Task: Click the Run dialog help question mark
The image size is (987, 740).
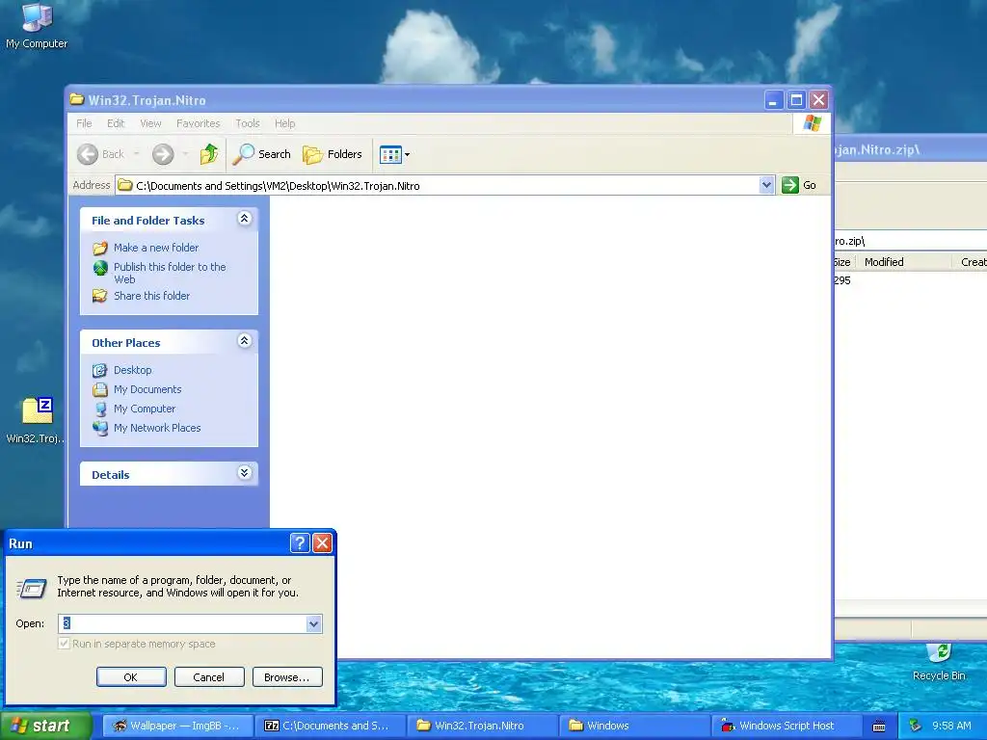Action: pyautogui.click(x=300, y=543)
